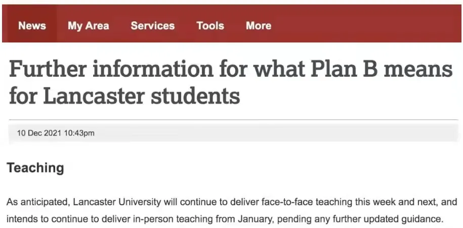Click empty space in red navigation bar
463x228 pixels.
coord(369,26)
